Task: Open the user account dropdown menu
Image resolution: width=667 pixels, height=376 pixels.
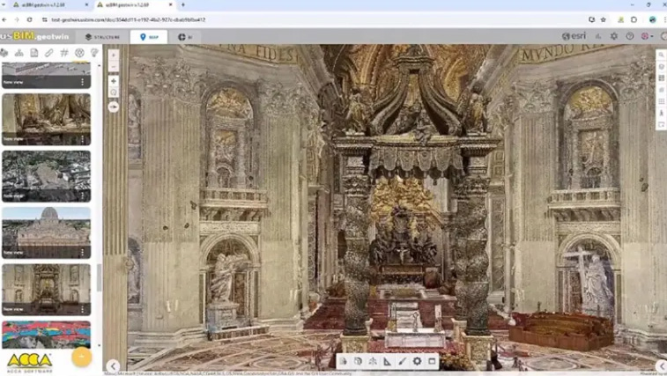Action: click(648, 37)
